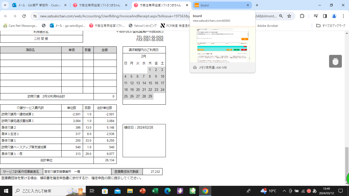Screen dimensions: 349x196
Task: Click the Japanese IME あ indicator
Action: [315, 191]
